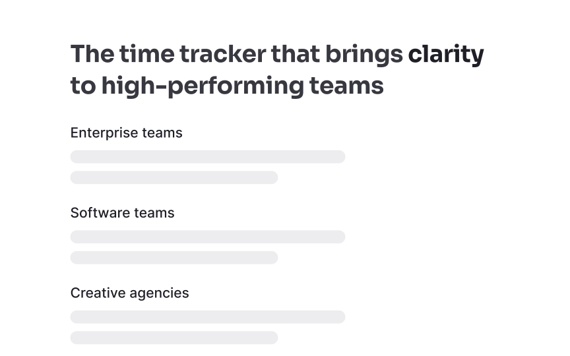Viewport: 570px width, 356px height.
Task: Click the long placeholder bar under Software teams
Action: [207, 237]
